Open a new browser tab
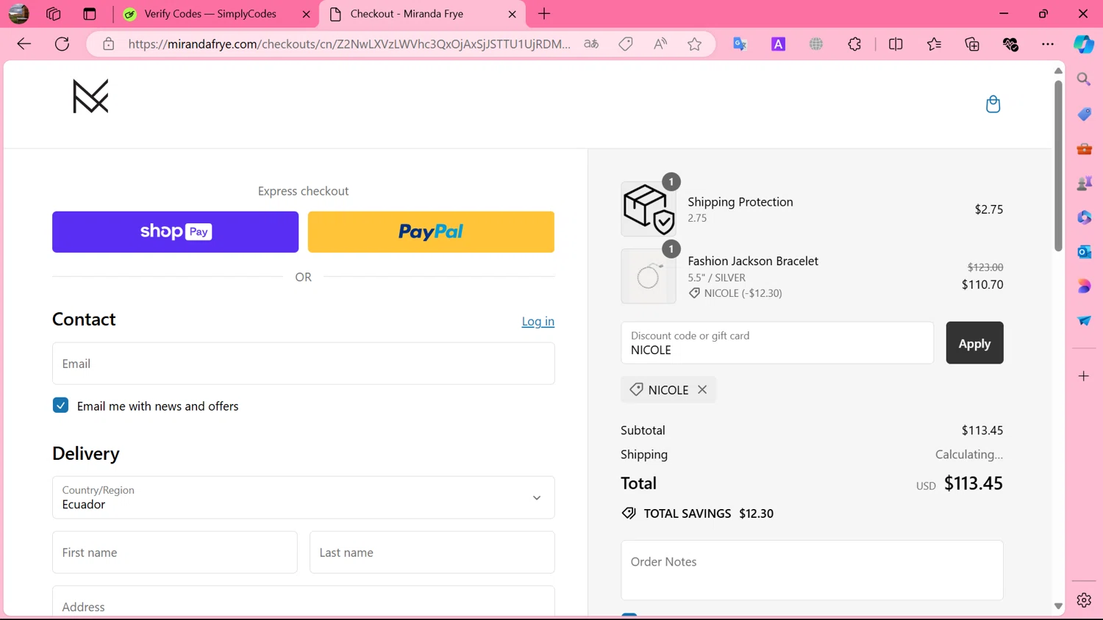This screenshot has height=620, width=1103. (x=544, y=14)
